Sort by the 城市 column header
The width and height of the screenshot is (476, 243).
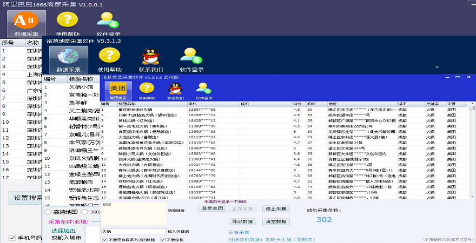click(411, 104)
